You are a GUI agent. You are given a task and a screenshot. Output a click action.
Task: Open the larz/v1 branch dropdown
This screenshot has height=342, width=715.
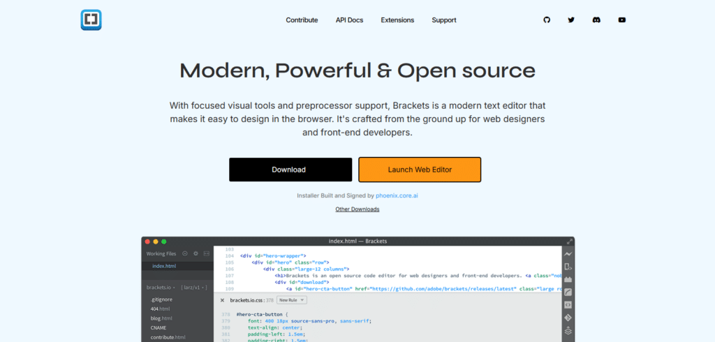pyautogui.click(x=194, y=288)
